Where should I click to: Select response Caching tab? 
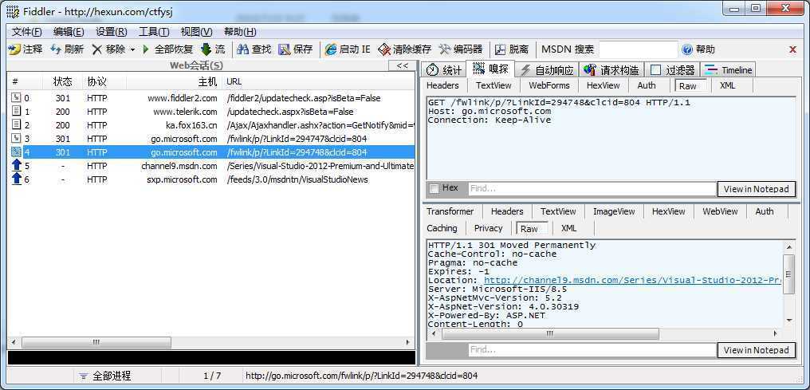coord(442,228)
